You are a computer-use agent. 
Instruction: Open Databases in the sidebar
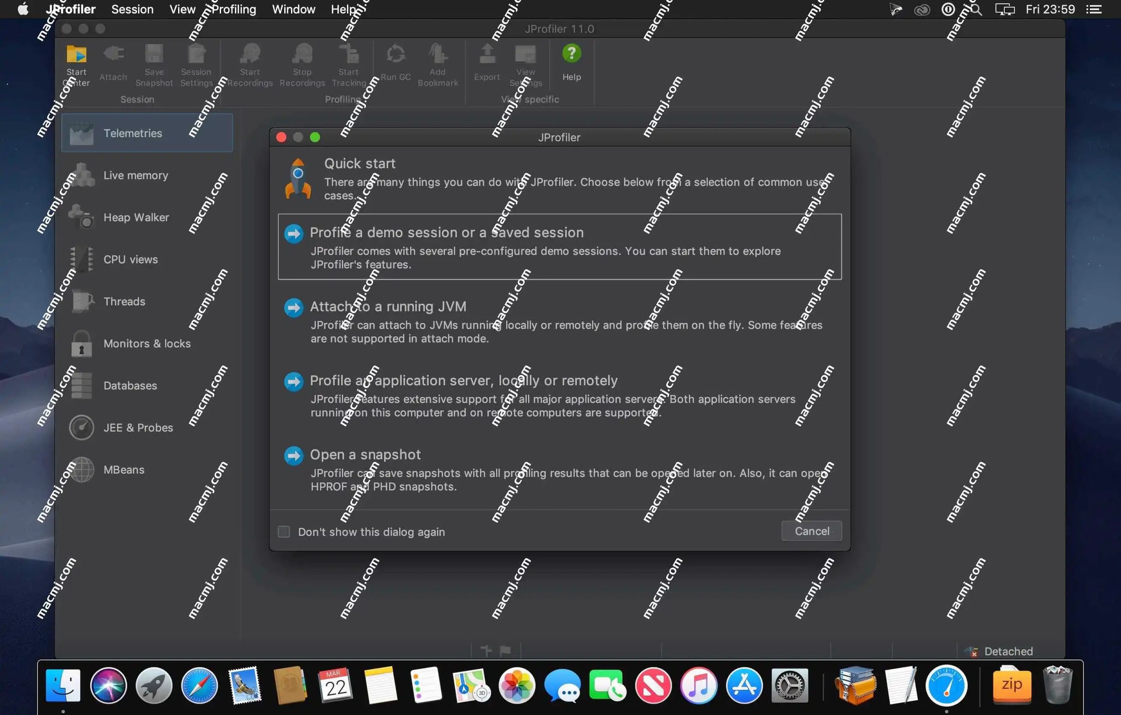tap(147, 385)
